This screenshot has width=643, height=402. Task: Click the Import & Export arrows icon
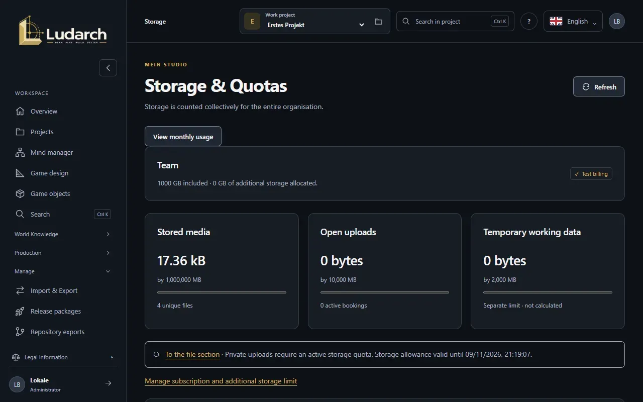20,290
